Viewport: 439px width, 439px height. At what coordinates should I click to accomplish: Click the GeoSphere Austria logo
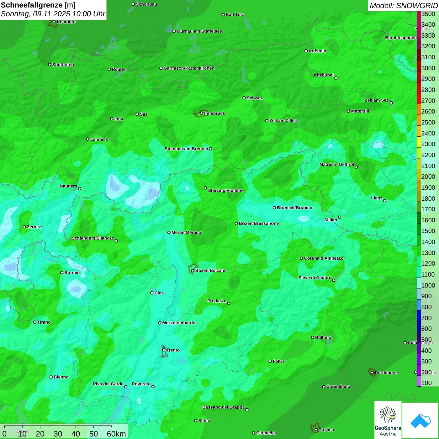388,420
